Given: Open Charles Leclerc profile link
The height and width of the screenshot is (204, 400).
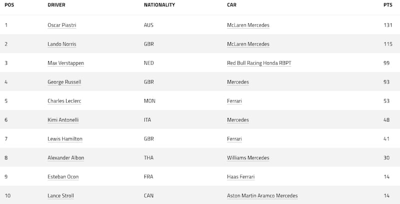Looking at the screenshot, I should pyautogui.click(x=64, y=101).
